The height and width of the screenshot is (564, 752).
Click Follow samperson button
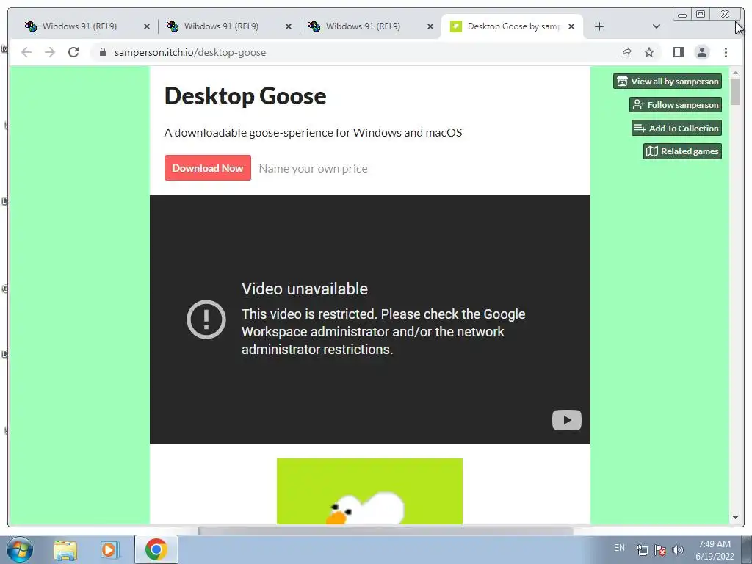pyautogui.click(x=676, y=104)
